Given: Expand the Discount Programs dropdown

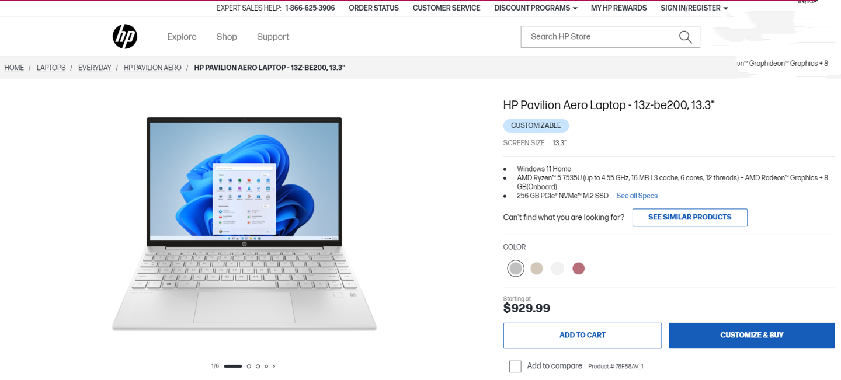Looking at the screenshot, I should click(536, 8).
